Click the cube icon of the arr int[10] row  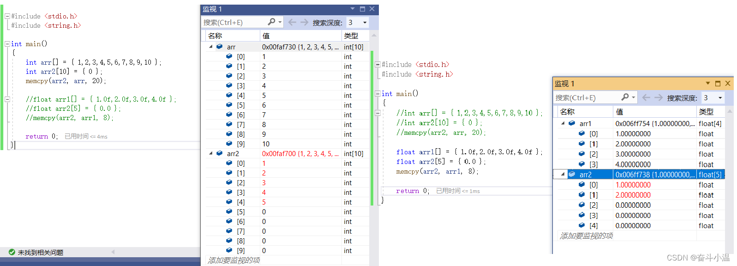[220, 47]
